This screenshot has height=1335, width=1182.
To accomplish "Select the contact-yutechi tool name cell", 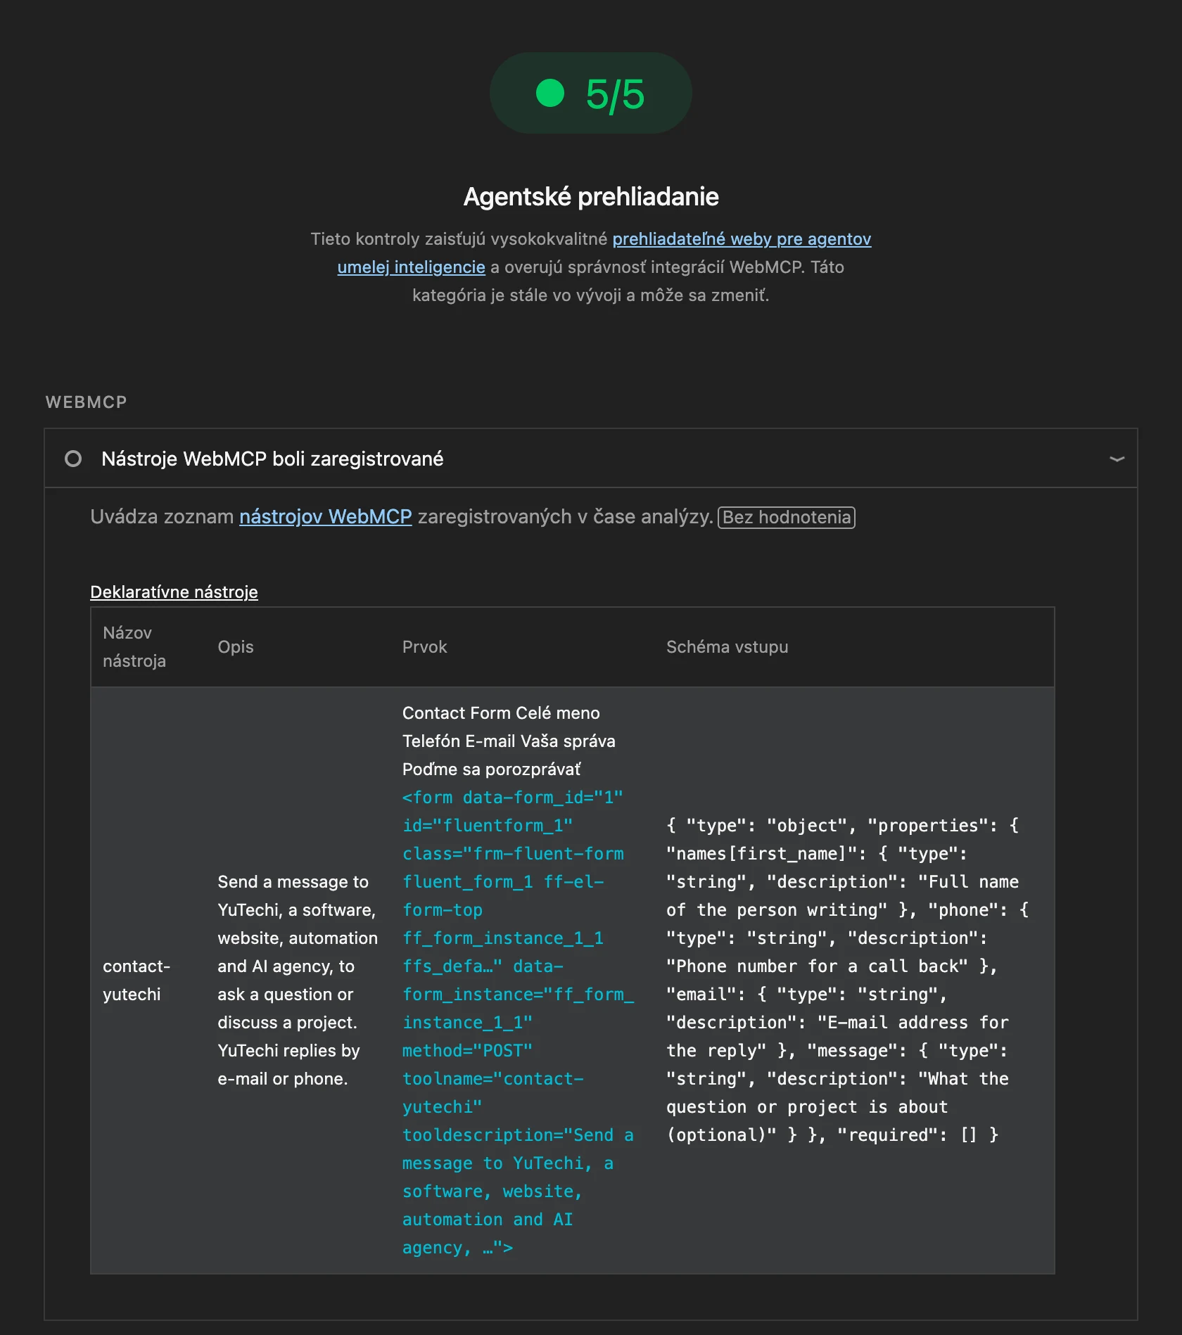I will point(136,981).
